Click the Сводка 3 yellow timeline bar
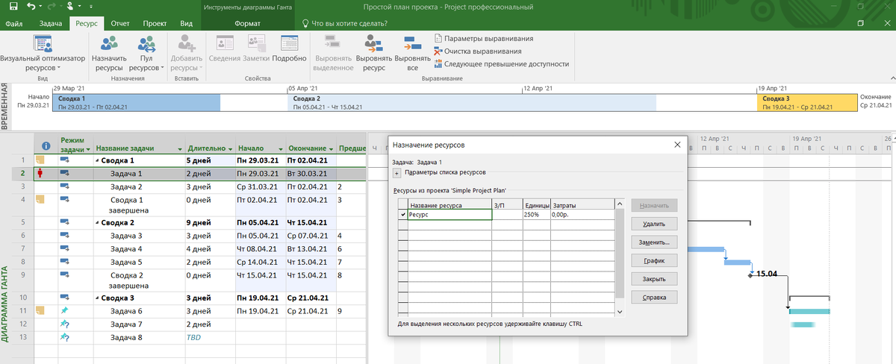 [x=806, y=102]
